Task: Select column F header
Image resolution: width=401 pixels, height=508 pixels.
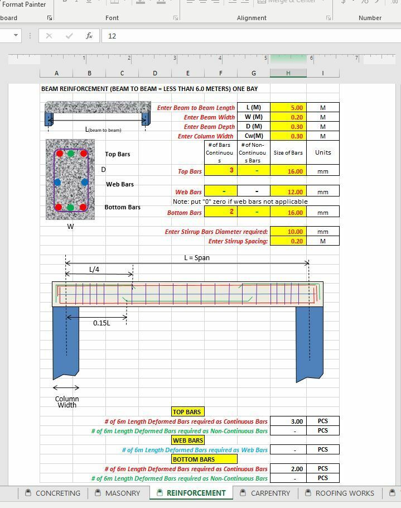Action: [x=221, y=73]
